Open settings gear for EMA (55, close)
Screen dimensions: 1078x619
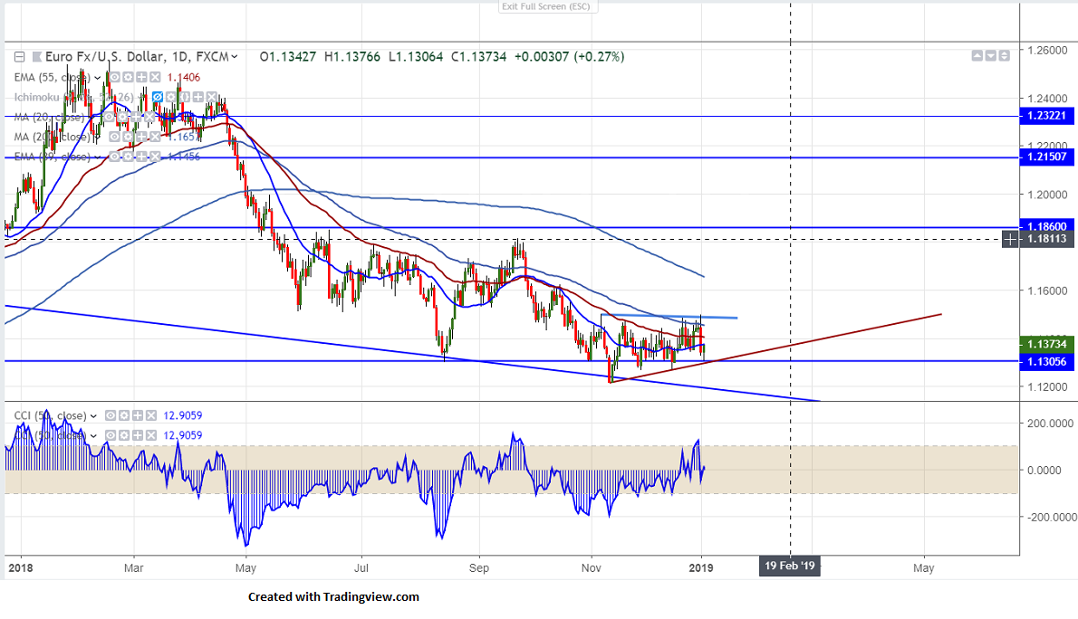click(x=128, y=77)
